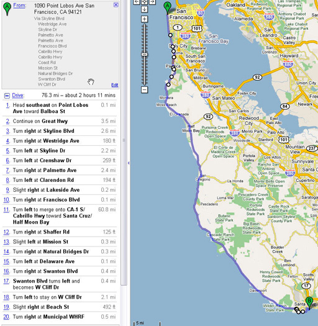Click the I-280 shield near Cupertino
Image resolution: width=318 pixels, height=326 pixels.
pos(290,173)
